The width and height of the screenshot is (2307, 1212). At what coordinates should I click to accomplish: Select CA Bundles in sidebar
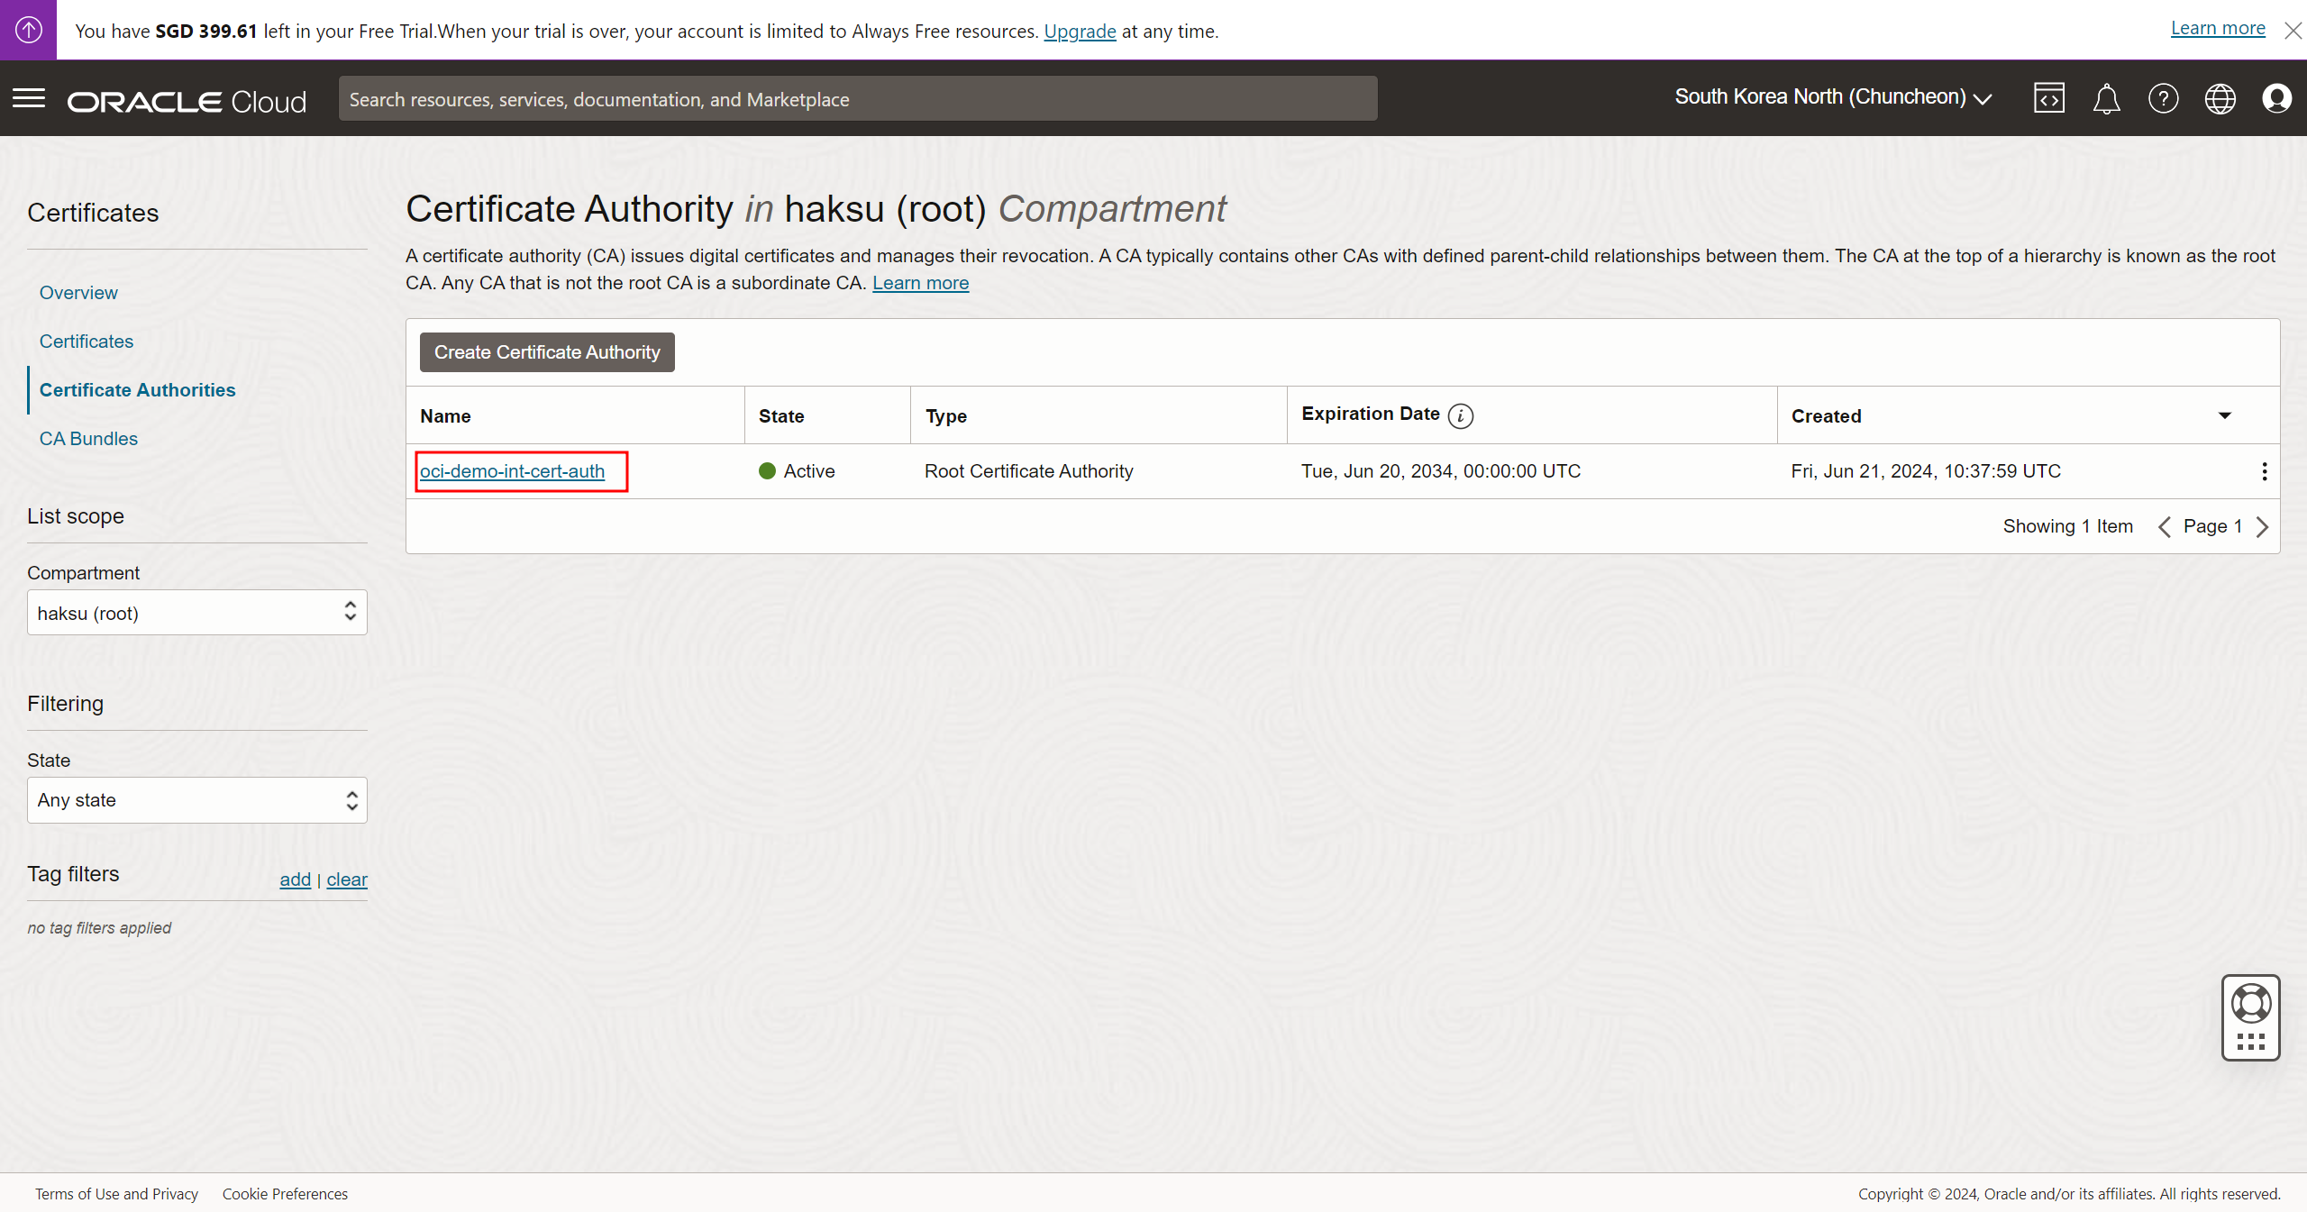pos(88,439)
